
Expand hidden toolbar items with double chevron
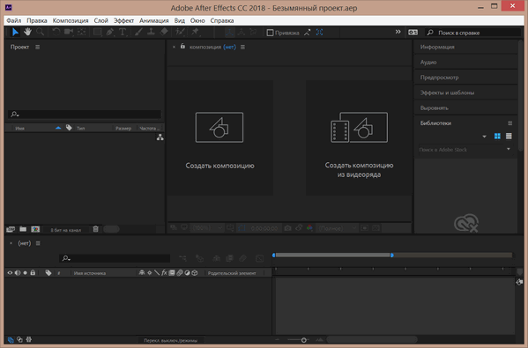point(398,32)
